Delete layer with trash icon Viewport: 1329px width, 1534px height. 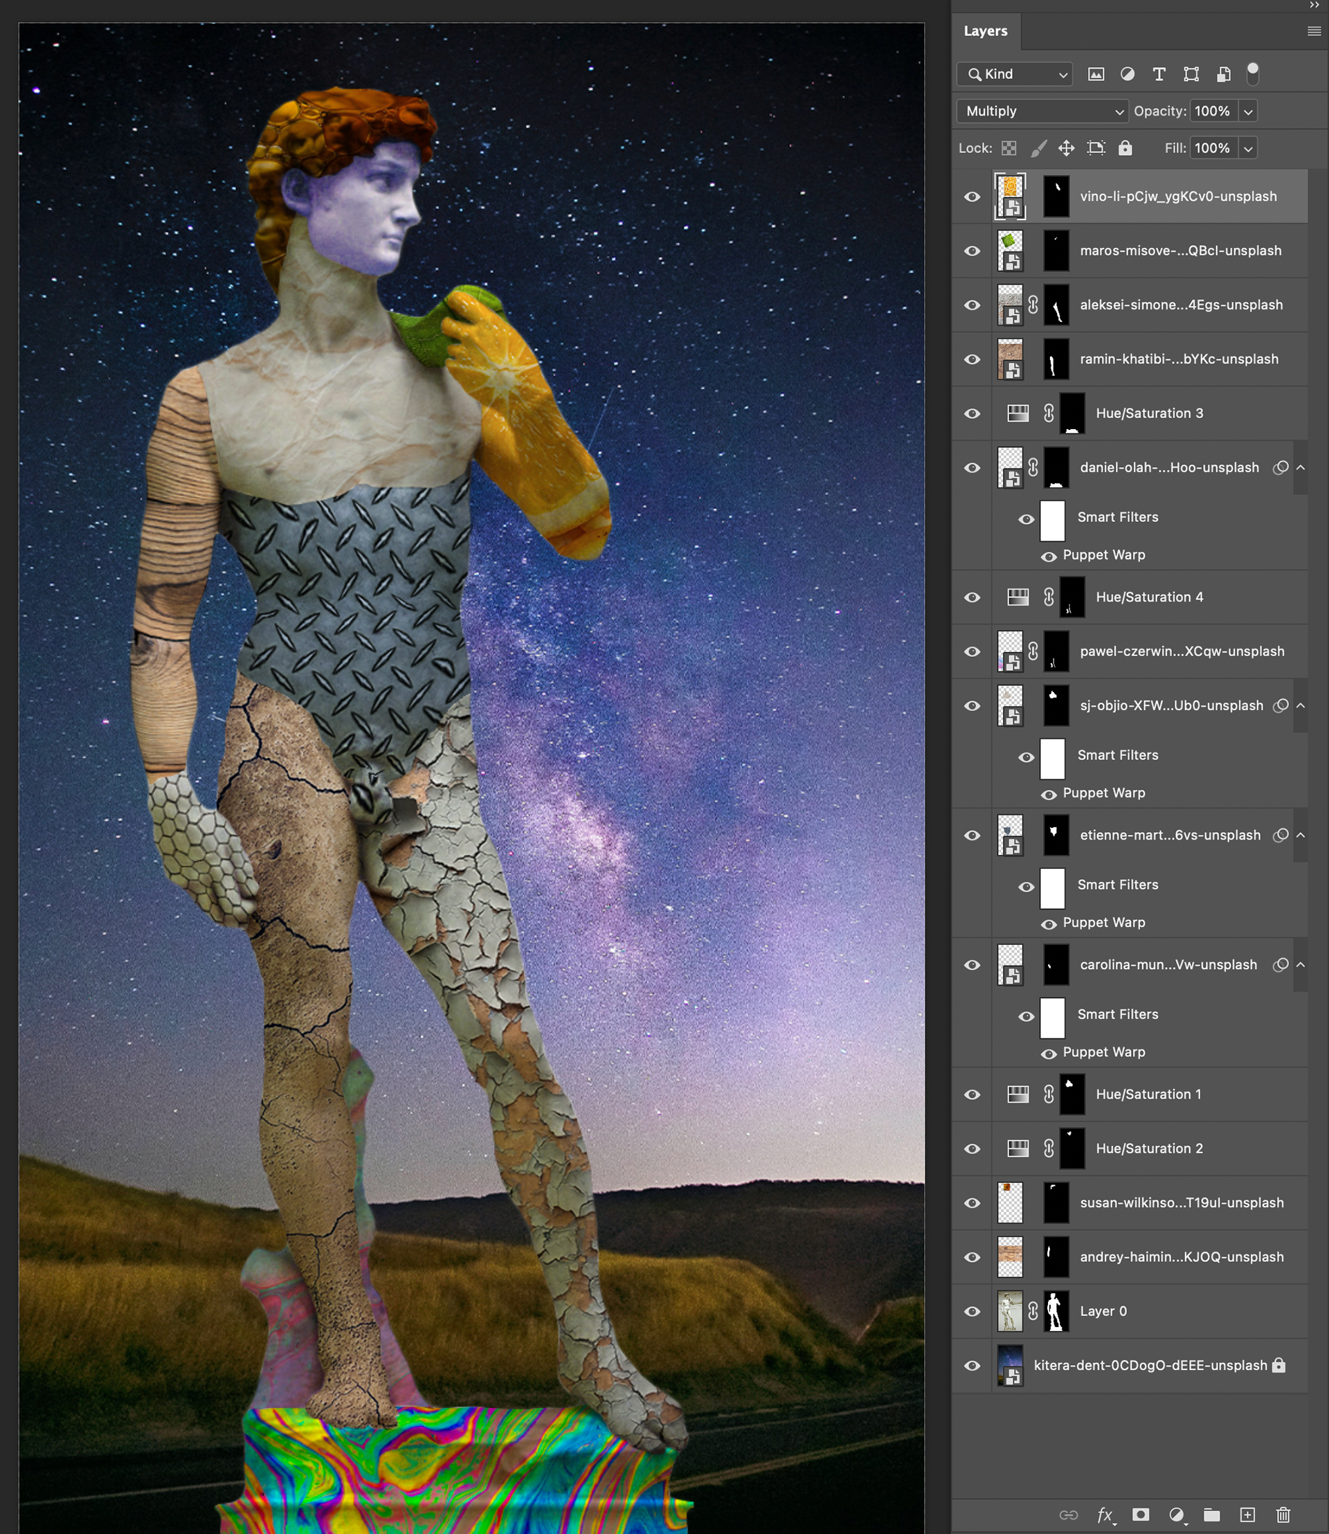tap(1283, 1515)
